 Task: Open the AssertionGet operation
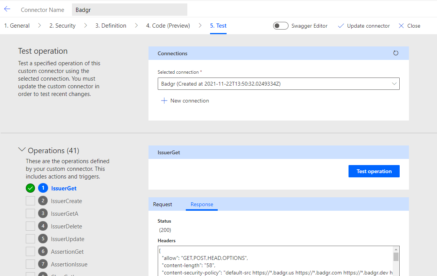[67, 251]
